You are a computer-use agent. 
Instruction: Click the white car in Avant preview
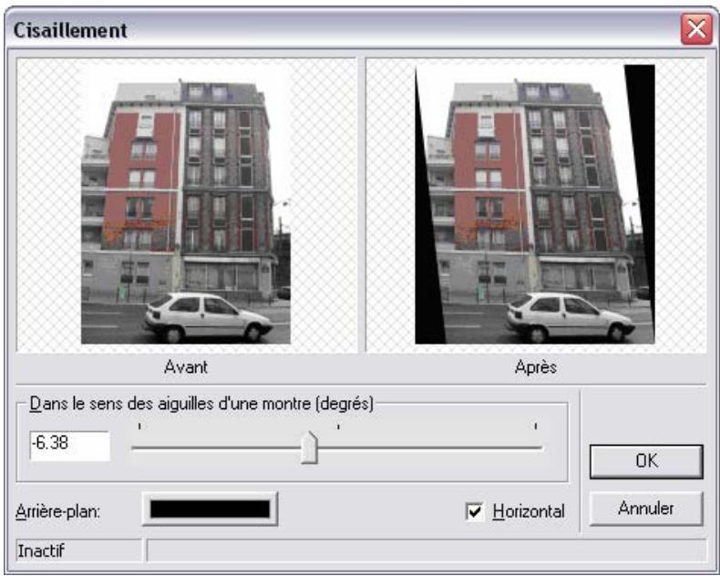click(208, 317)
